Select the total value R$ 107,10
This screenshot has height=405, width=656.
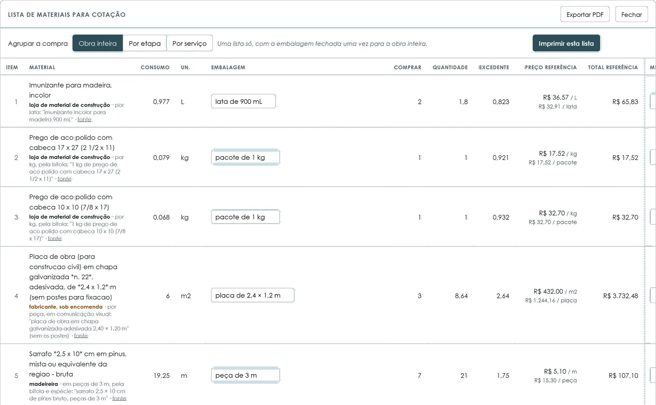[x=623, y=376]
